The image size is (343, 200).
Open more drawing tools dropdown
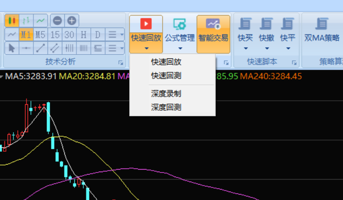(115, 48)
